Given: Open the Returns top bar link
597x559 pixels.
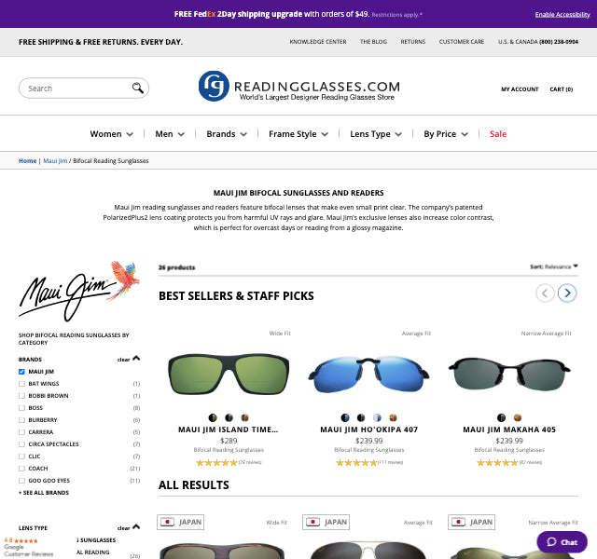Looking at the screenshot, I should coord(412,41).
